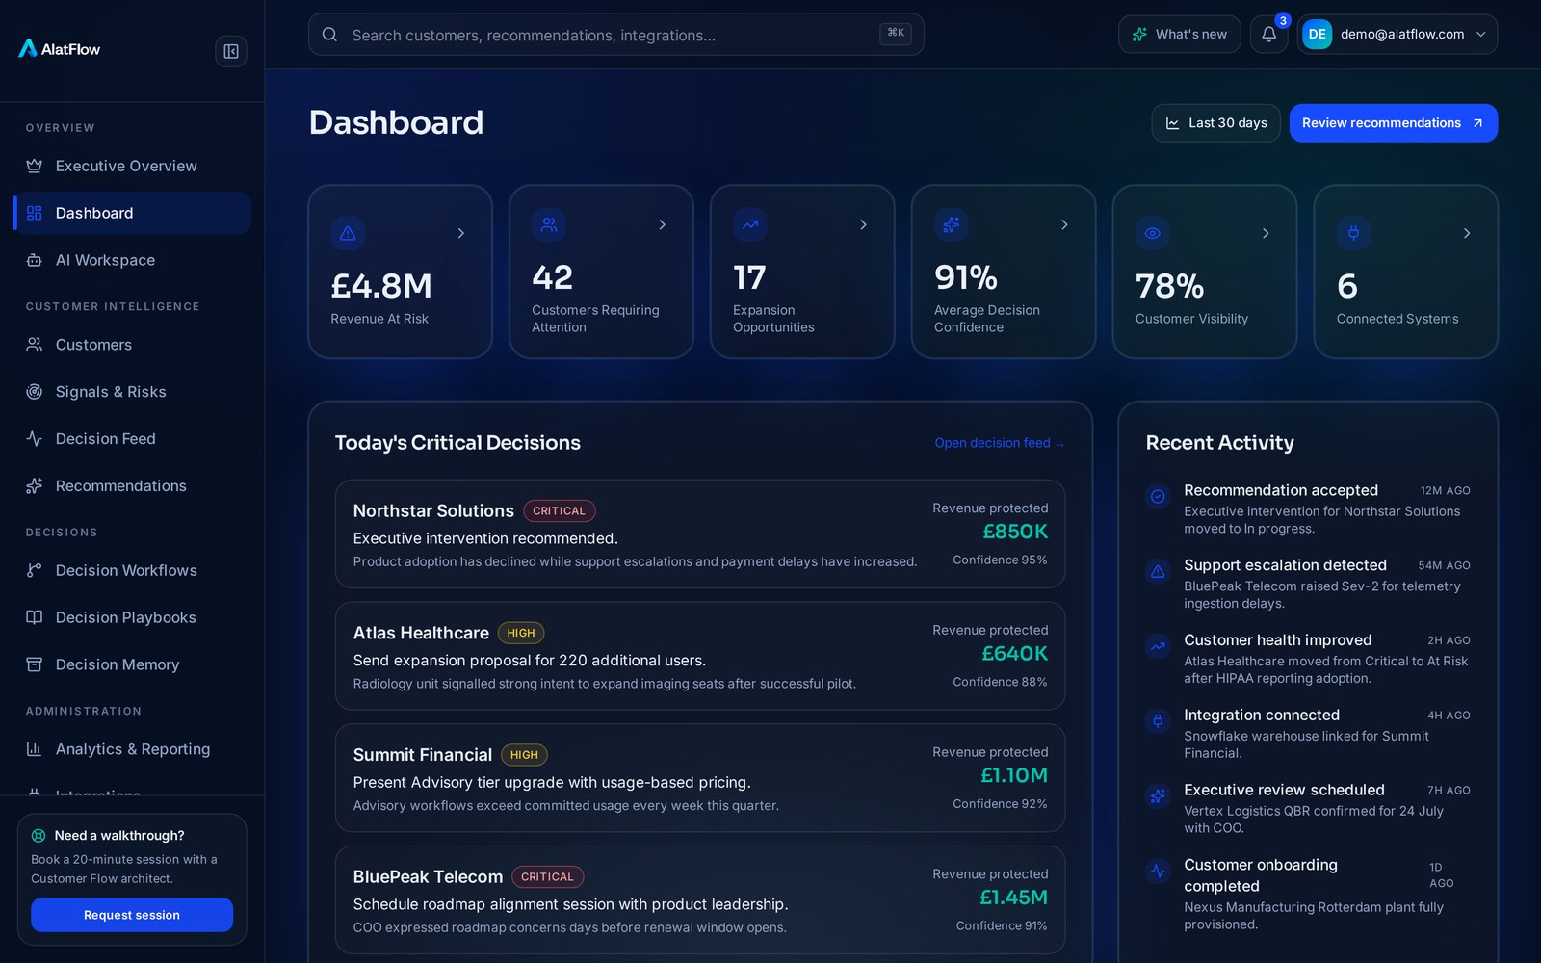The height and width of the screenshot is (963, 1541).
Task: Navigate to Decision Playbooks
Action: click(x=132, y=617)
